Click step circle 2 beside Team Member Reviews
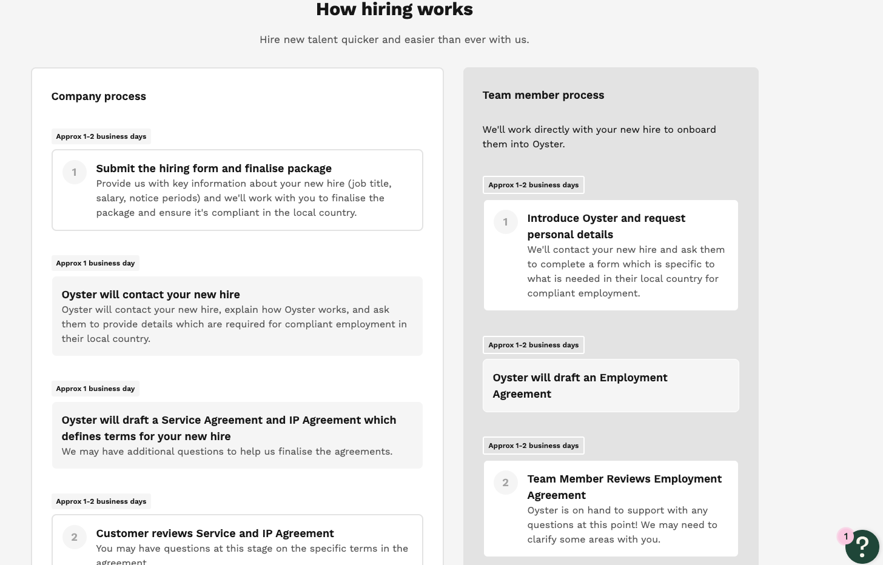Screen dimensions: 883x565 coord(505,483)
